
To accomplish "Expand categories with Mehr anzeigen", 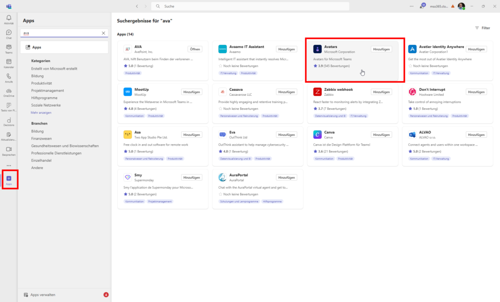I will pyautogui.click(x=41, y=112).
